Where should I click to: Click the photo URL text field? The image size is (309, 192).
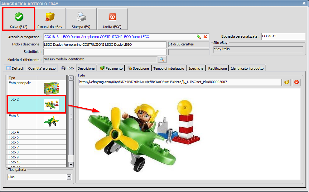[180, 82]
